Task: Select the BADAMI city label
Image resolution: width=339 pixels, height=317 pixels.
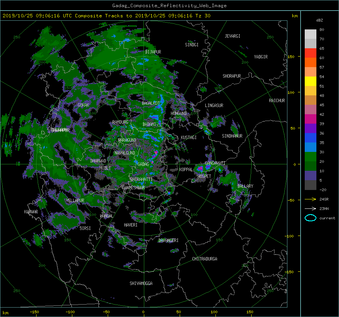Action: 149,124
